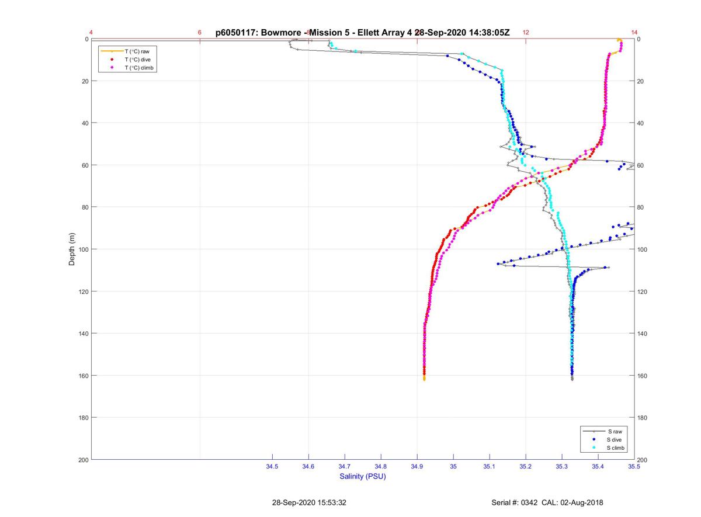The width and height of the screenshot is (701, 517).
Task: Click the salinity tick label 34.8
Action: [x=381, y=467]
